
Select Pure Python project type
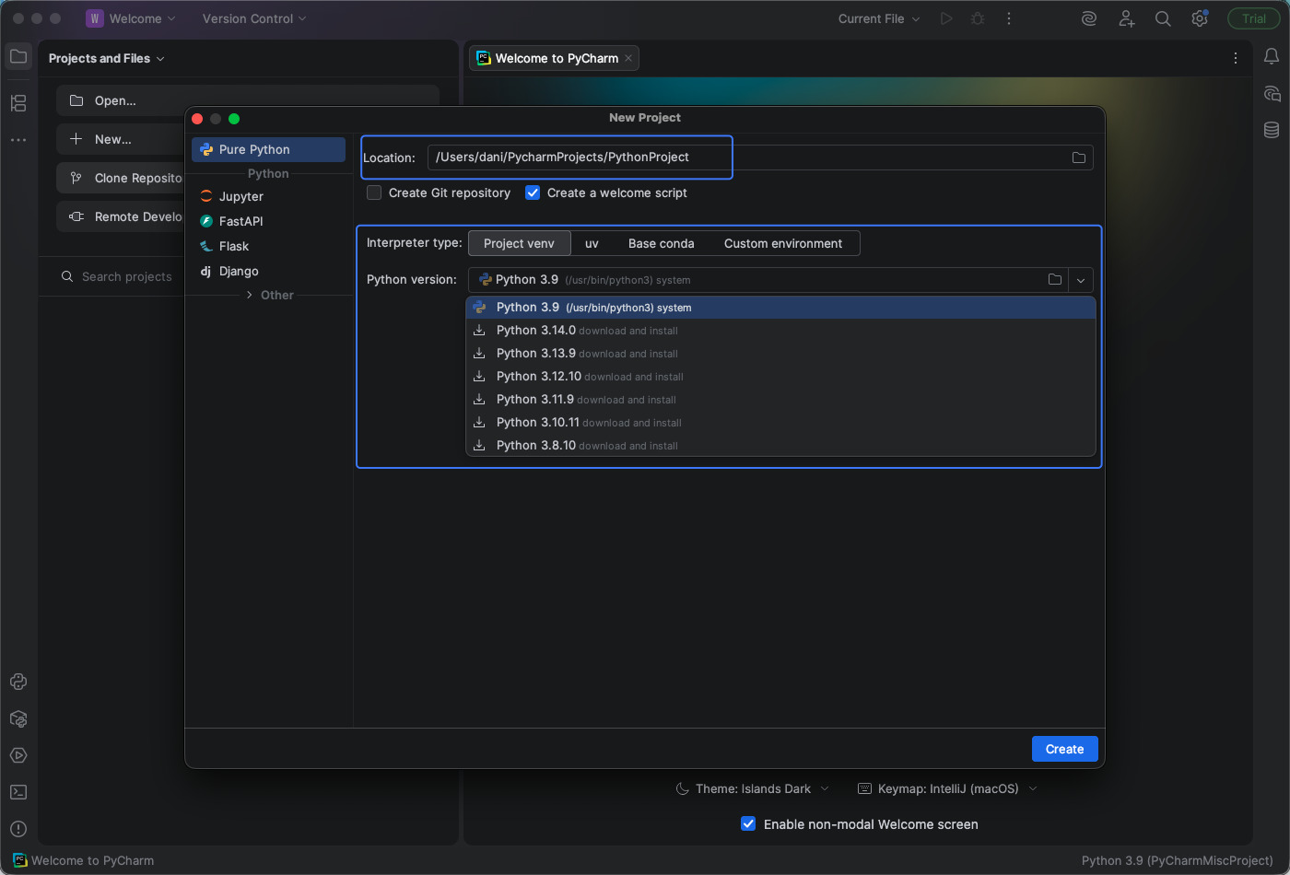pos(268,149)
